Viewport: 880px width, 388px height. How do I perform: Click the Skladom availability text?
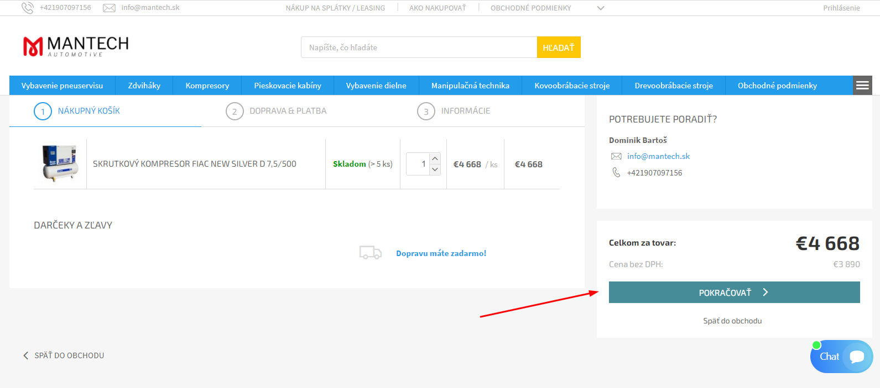coord(350,164)
